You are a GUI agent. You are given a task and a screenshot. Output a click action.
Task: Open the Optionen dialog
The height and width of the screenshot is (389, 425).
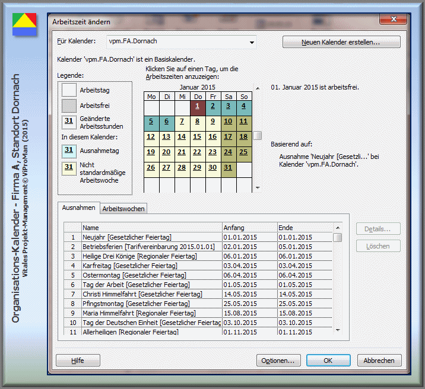click(278, 361)
